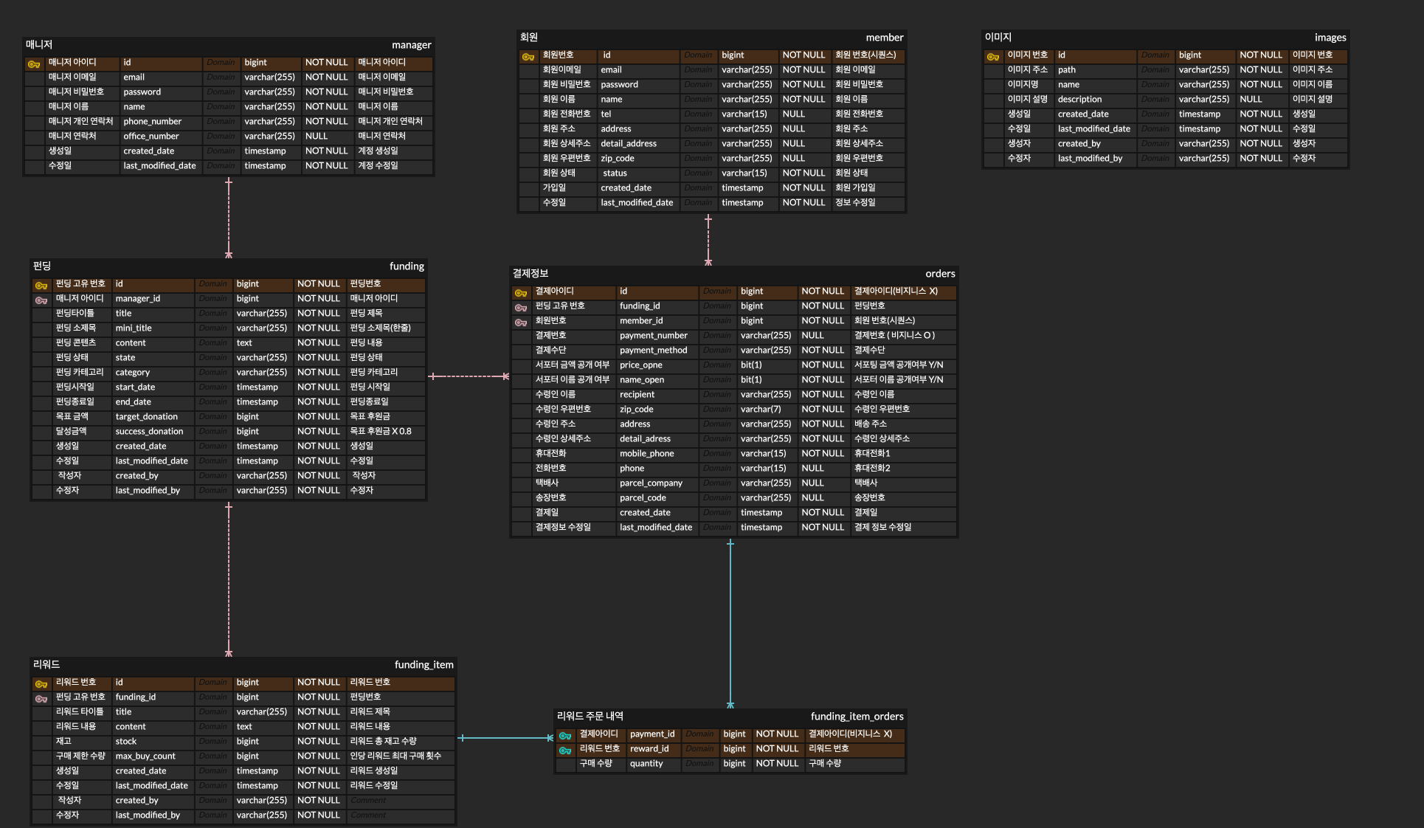Click the stock column in funding_item table

click(x=126, y=742)
